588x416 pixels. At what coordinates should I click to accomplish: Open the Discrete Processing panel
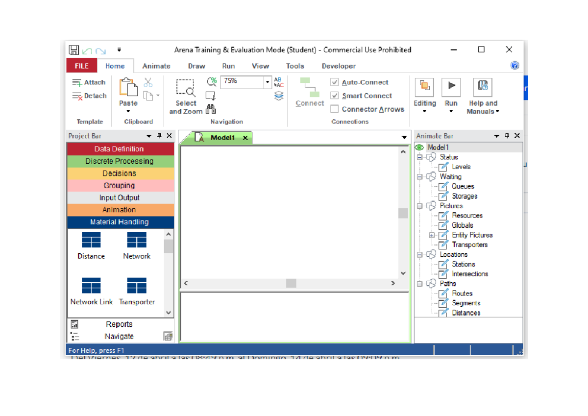(x=120, y=161)
